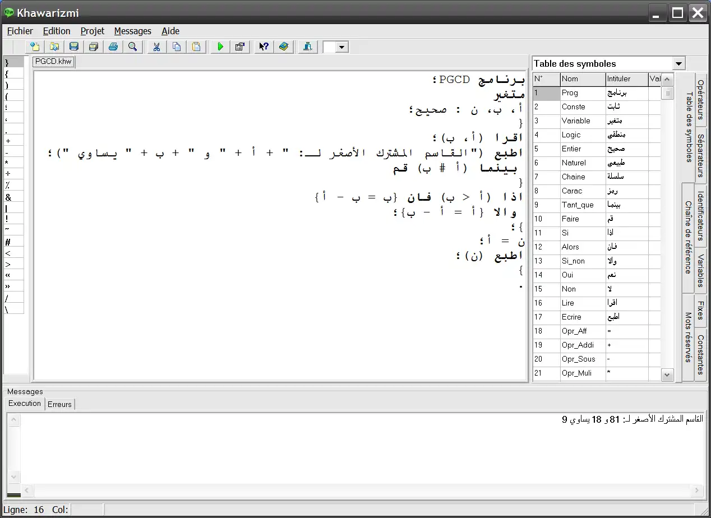
Task: Click the New file toolbar icon
Action: 35,47
